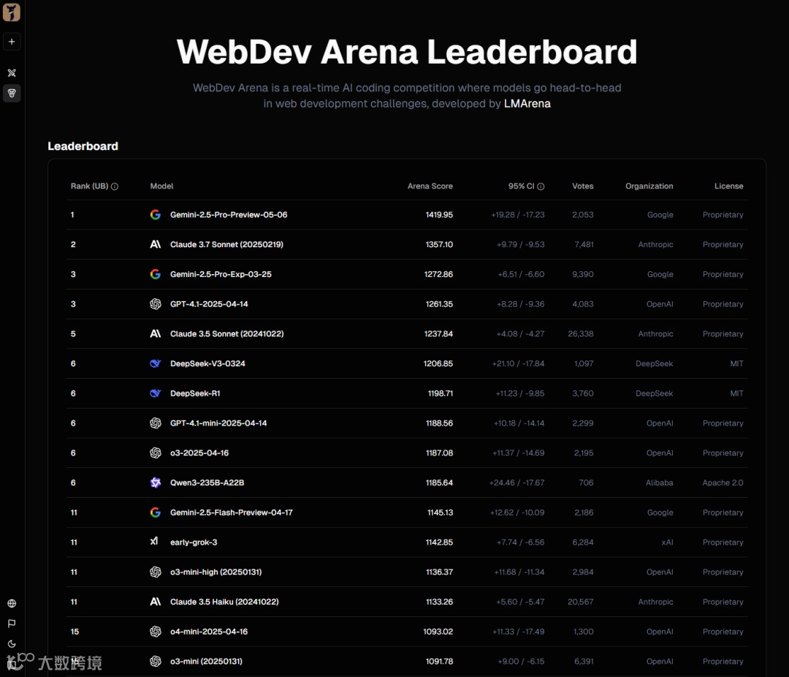This screenshot has height=677, width=789.
Task: Open the LMArena link in the subtitle
Action: click(527, 103)
